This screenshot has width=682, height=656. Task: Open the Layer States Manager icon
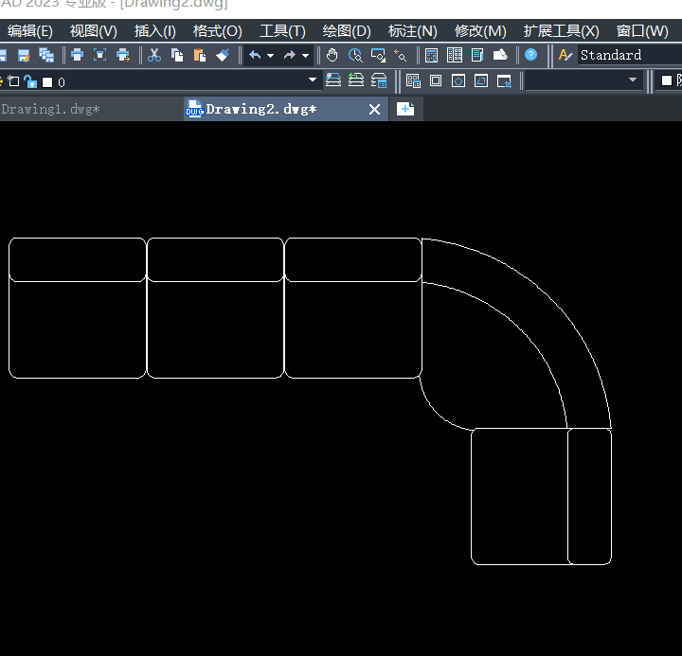379,80
